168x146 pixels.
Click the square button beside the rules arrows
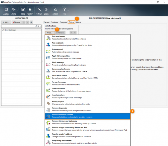pyautogui.click(x=31, y=22)
